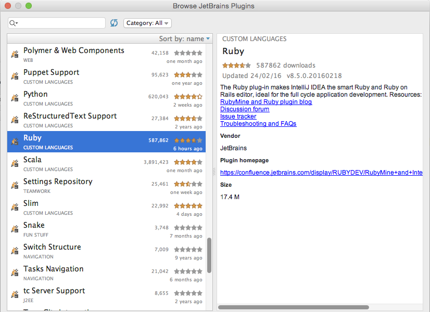The image size is (430, 312).
Task: Click the star rating in Ruby details panel
Action: click(236, 65)
